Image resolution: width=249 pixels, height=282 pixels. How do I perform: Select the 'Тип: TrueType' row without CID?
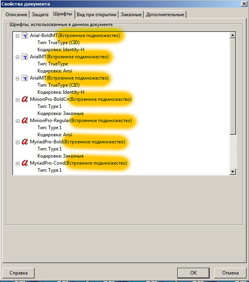[x=52, y=64]
